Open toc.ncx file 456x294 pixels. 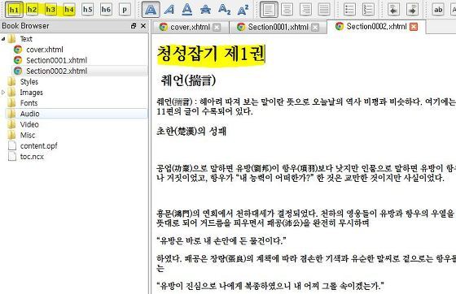pos(32,157)
